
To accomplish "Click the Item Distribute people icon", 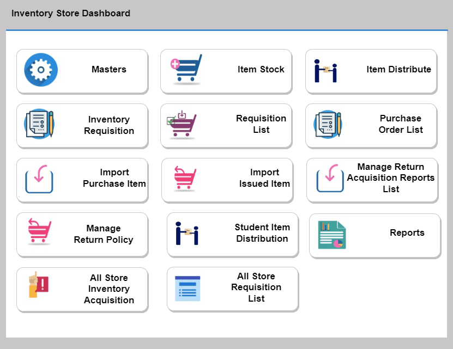I will pos(325,71).
